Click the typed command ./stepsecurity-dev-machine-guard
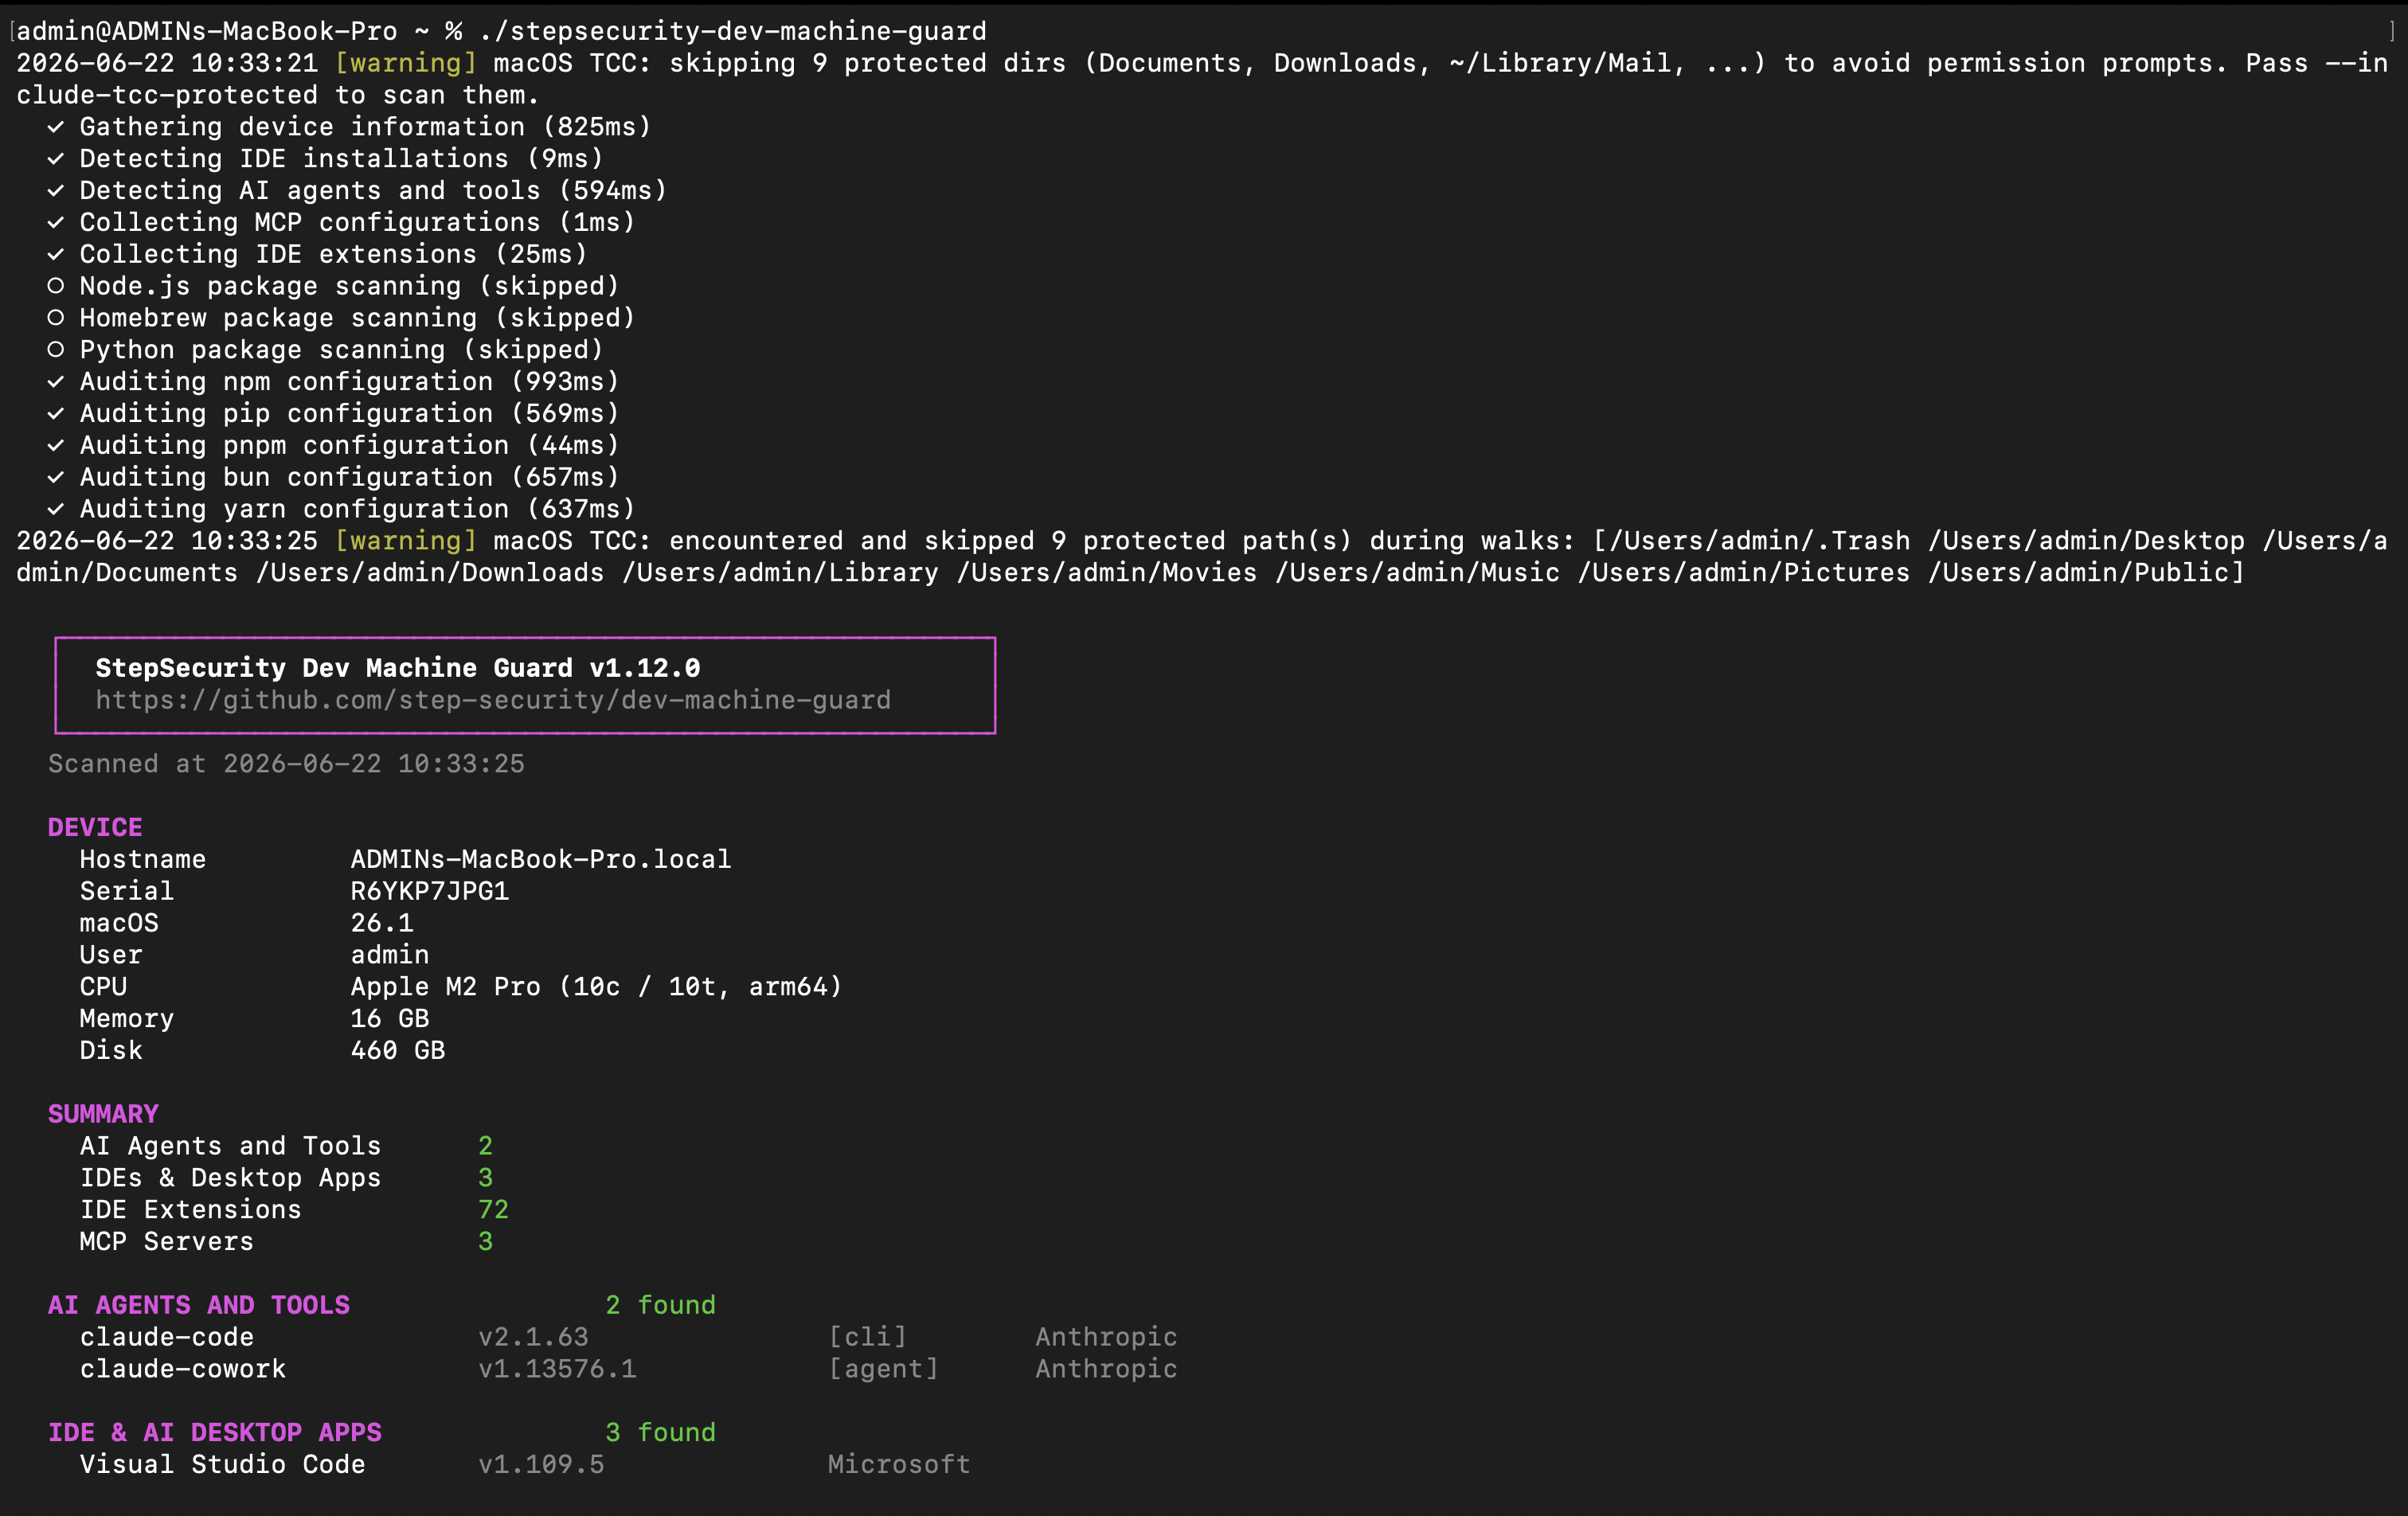 pos(732,31)
